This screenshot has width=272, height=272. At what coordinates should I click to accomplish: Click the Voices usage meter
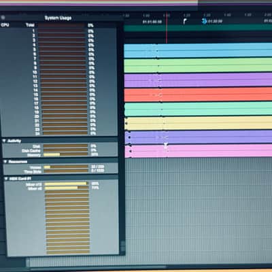(x=66, y=167)
